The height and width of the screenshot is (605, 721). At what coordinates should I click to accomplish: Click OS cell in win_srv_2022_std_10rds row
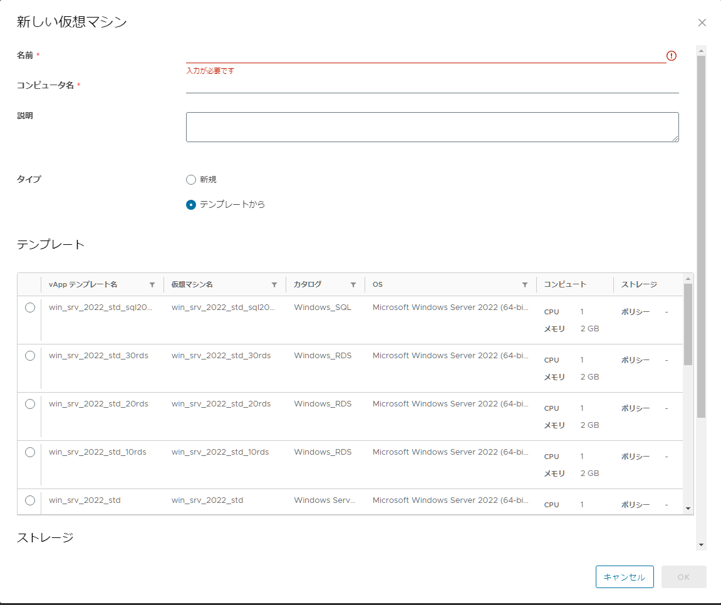click(450, 452)
